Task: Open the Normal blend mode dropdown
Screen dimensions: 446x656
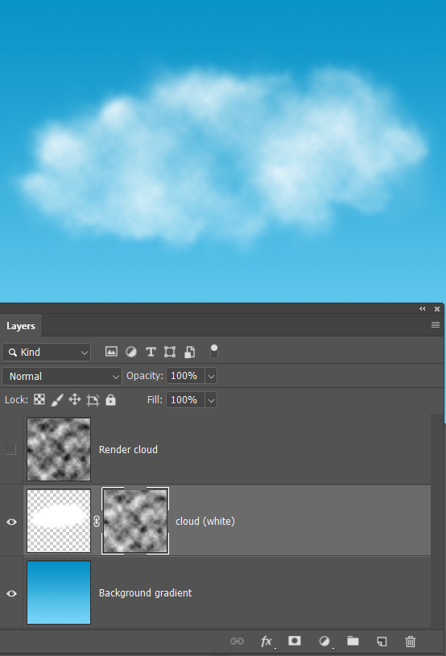Action: point(62,376)
